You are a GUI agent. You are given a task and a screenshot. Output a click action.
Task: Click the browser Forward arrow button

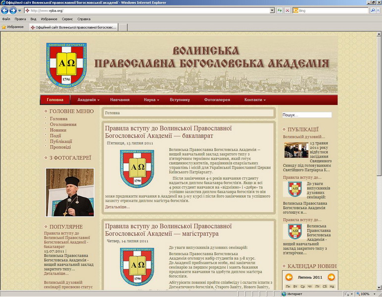point(13,10)
